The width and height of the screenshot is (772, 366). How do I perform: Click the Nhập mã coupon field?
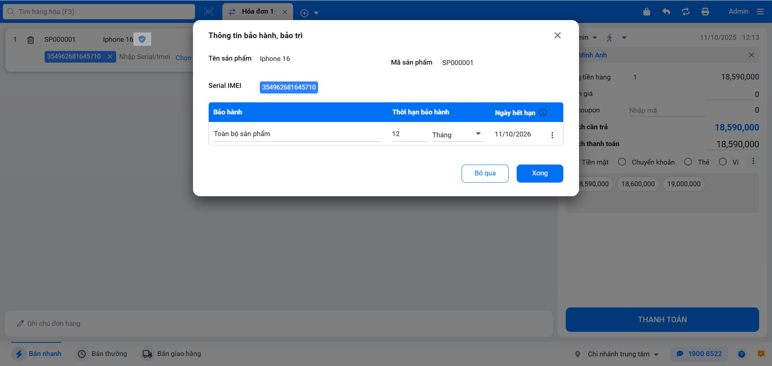coord(667,110)
